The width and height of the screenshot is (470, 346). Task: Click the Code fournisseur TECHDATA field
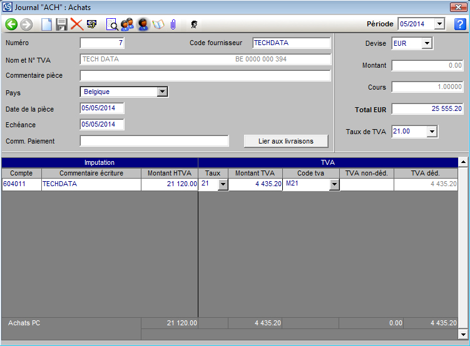(291, 43)
